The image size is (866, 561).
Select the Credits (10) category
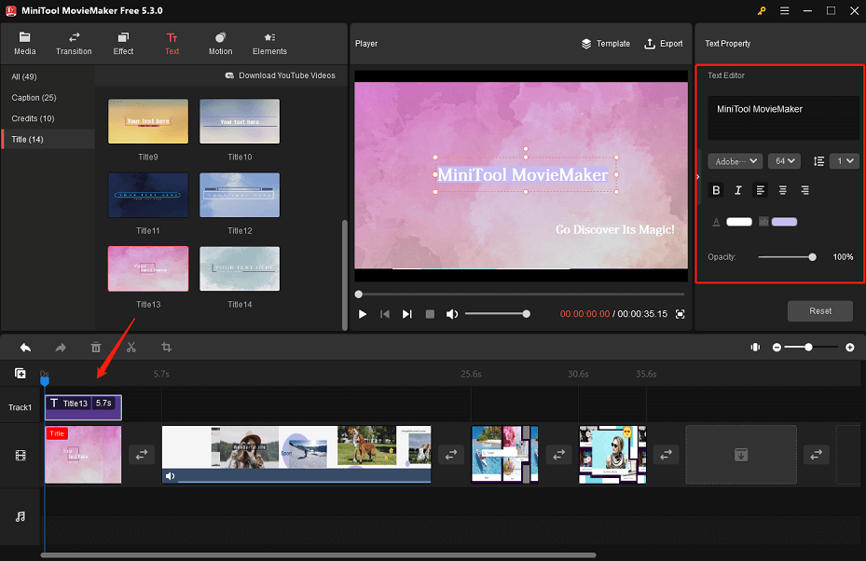pos(34,118)
